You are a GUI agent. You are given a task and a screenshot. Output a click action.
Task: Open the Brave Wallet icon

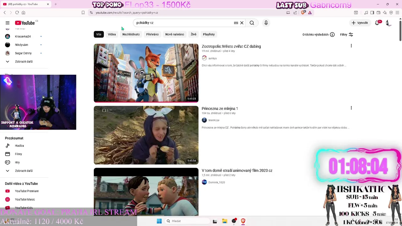(378, 13)
